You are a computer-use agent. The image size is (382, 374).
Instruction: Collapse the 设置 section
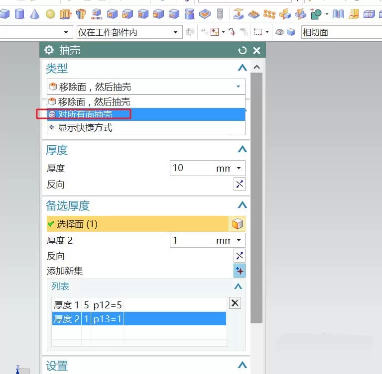click(x=242, y=365)
